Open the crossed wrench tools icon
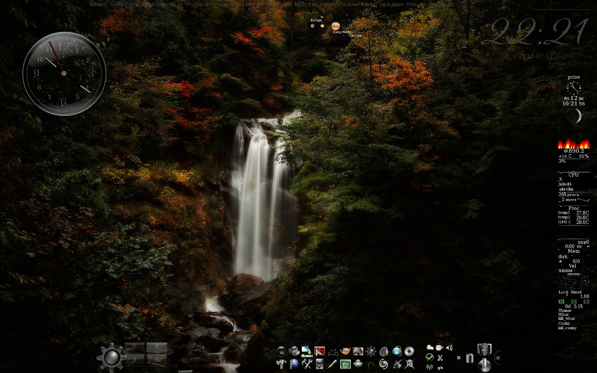This screenshot has height=373, width=597. click(307, 364)
